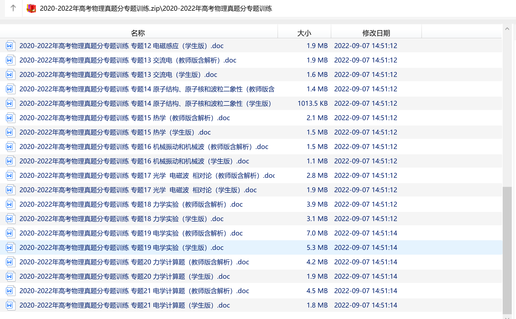Viewport: 516px width, 319px height.
Task: Click Word icon of 专题13 交流电 教师版 file
Action: point(10,60)
